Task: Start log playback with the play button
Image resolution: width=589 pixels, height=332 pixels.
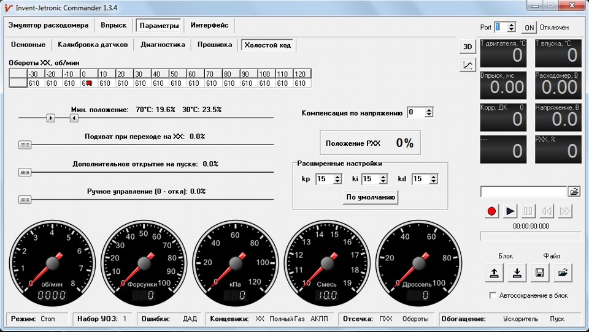Action: click(510, 211)
